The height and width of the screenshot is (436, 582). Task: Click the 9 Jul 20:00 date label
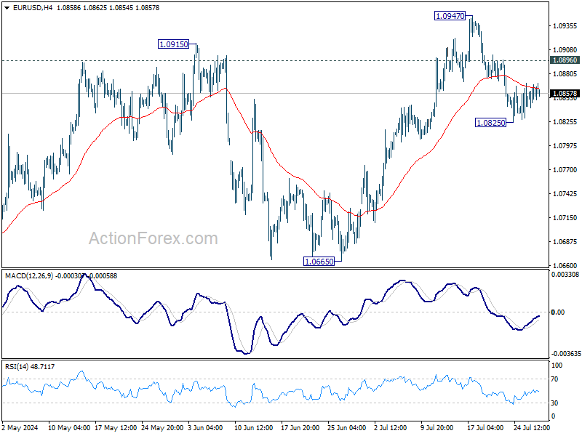coord(437,428)
